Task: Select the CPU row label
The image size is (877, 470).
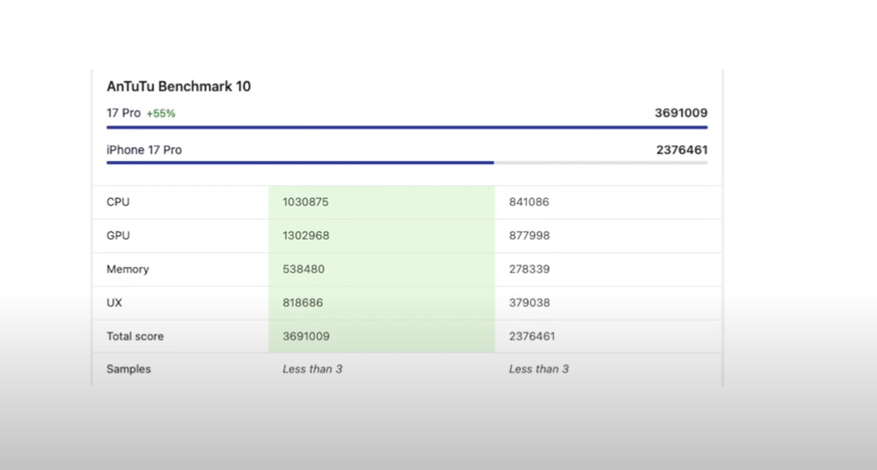Action: 118,202
